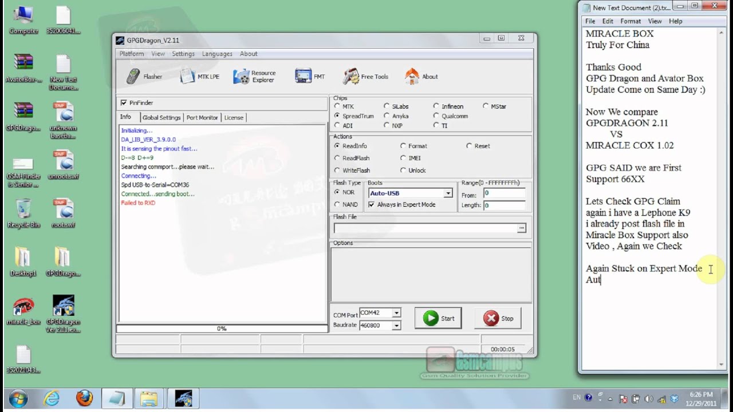Open the MTK LPE tool

200,76
